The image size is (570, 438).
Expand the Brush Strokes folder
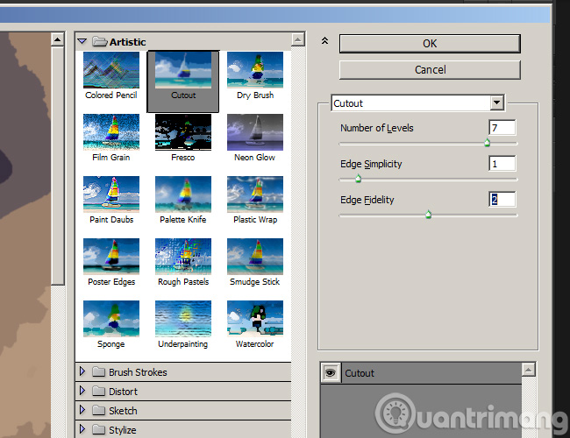tap(82, 371)
